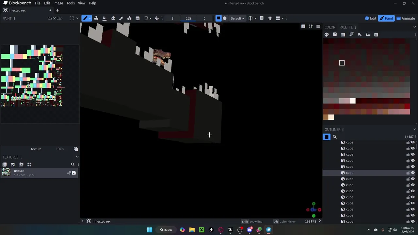The width and height of the screenshot is (418, 235).
Task: Collapse the Outliner panel chevron
Action: [415, 130]
